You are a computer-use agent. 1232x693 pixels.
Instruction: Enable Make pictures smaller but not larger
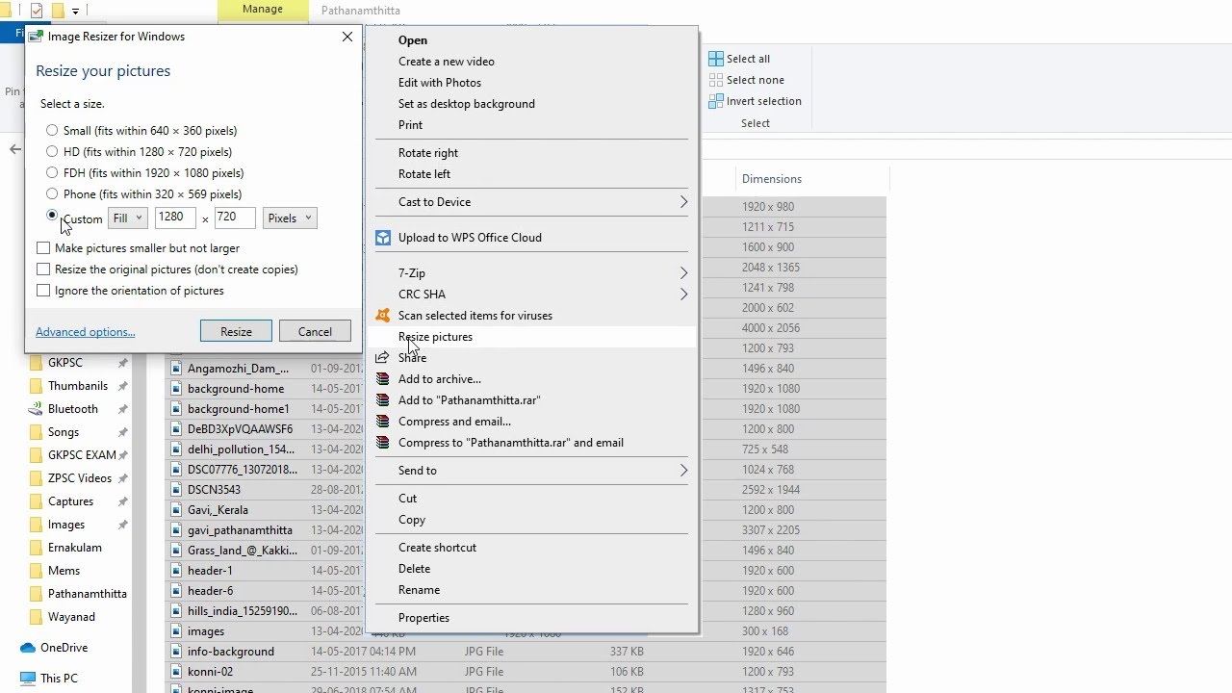43,247
